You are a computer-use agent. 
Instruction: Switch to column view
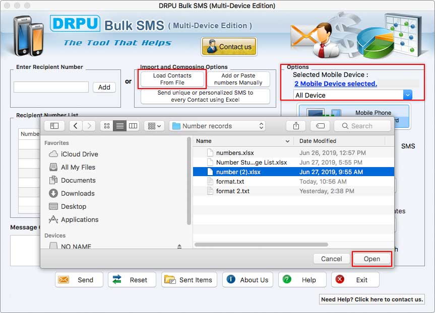133,126
